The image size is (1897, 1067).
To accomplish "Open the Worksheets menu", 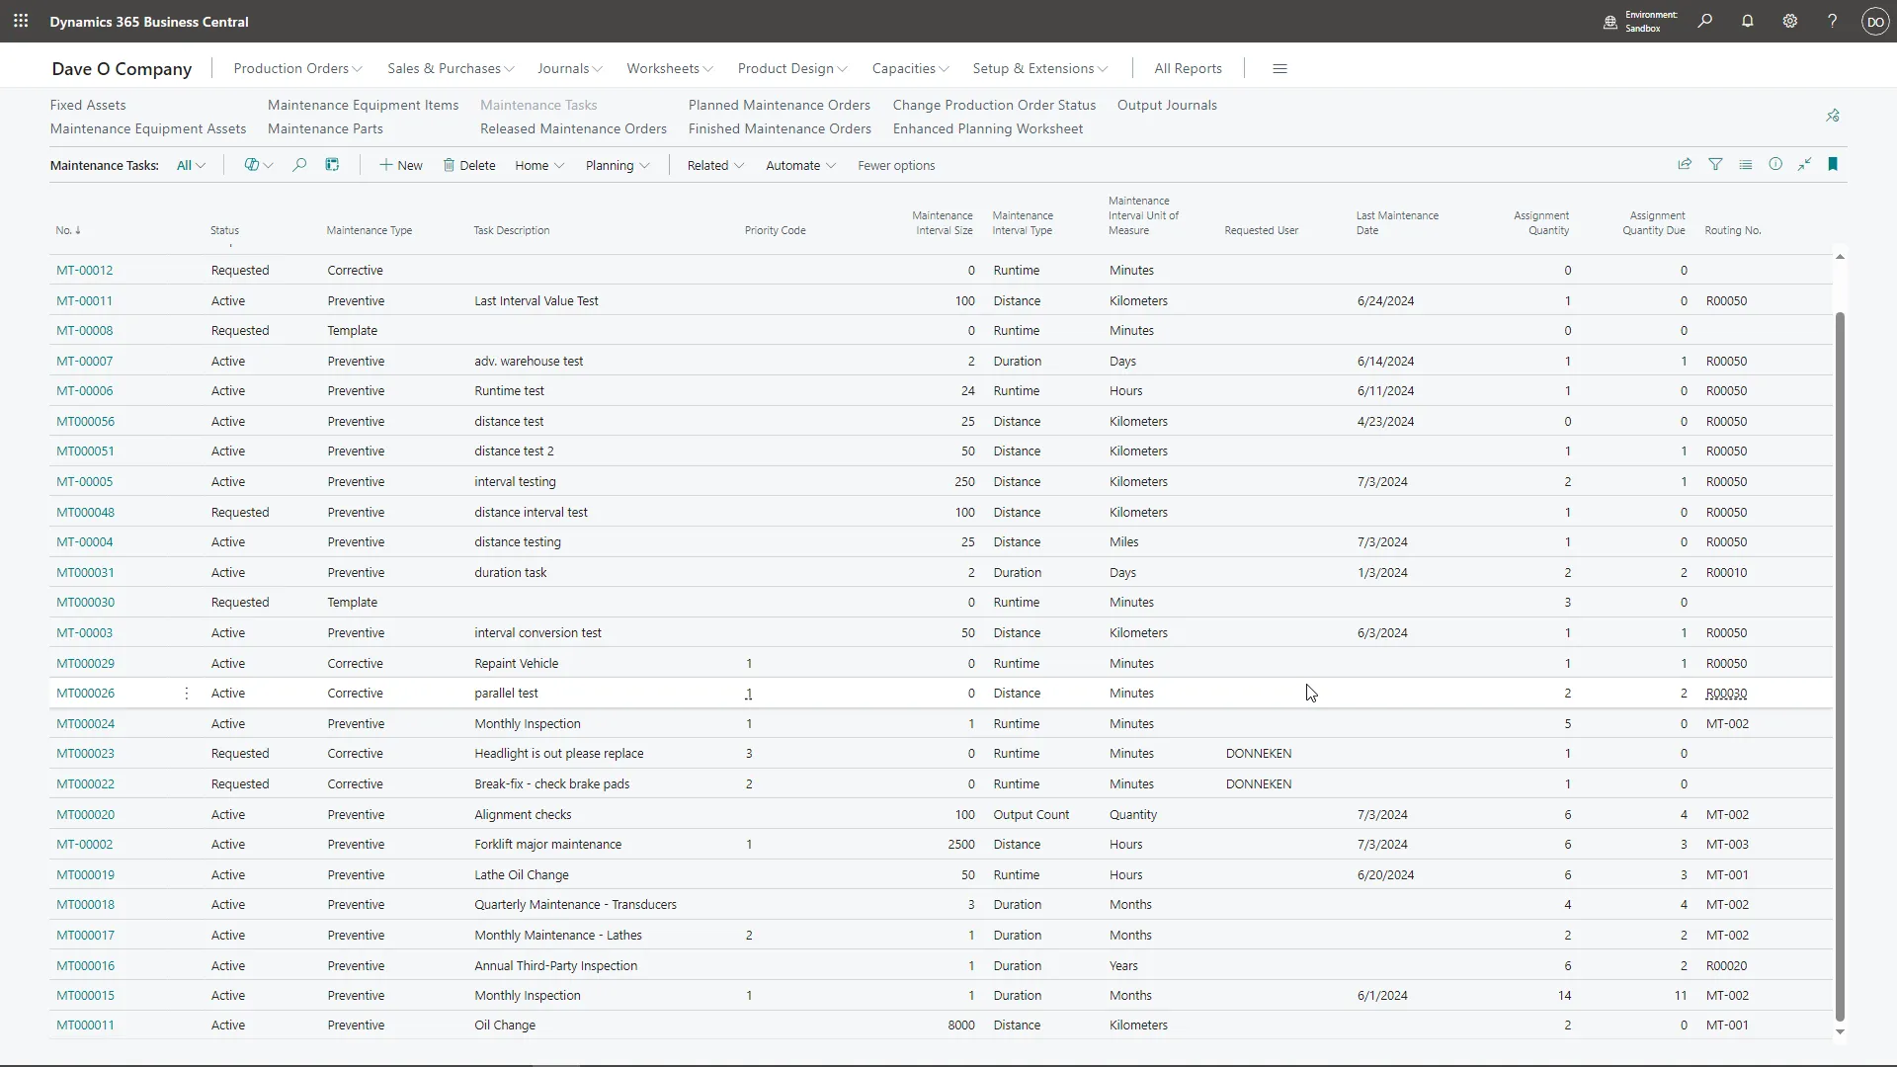I will [x=668, y=68].
